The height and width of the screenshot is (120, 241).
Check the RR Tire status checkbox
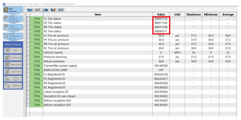[28, 27]
